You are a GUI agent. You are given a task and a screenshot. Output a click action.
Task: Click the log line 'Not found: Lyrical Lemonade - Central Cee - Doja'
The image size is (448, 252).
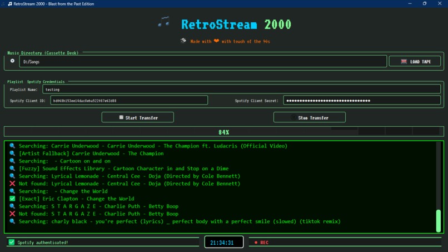coord(130,184)
